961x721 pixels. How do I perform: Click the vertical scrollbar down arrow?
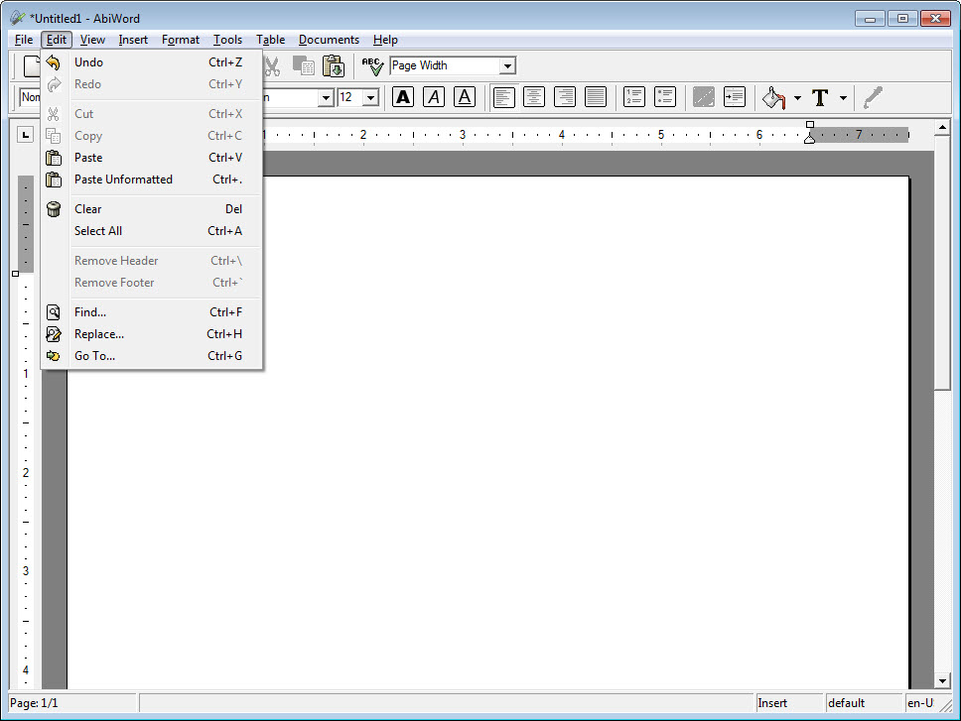tap(942, 681)
